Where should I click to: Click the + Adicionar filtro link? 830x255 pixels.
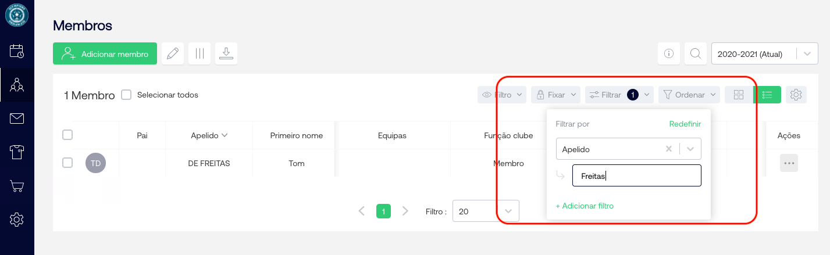click(585, 206)
